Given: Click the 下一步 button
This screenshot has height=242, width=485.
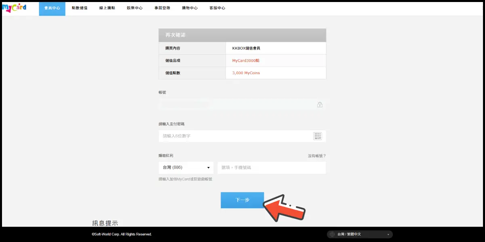Looking at the screenshot, I should coord(242,200).
